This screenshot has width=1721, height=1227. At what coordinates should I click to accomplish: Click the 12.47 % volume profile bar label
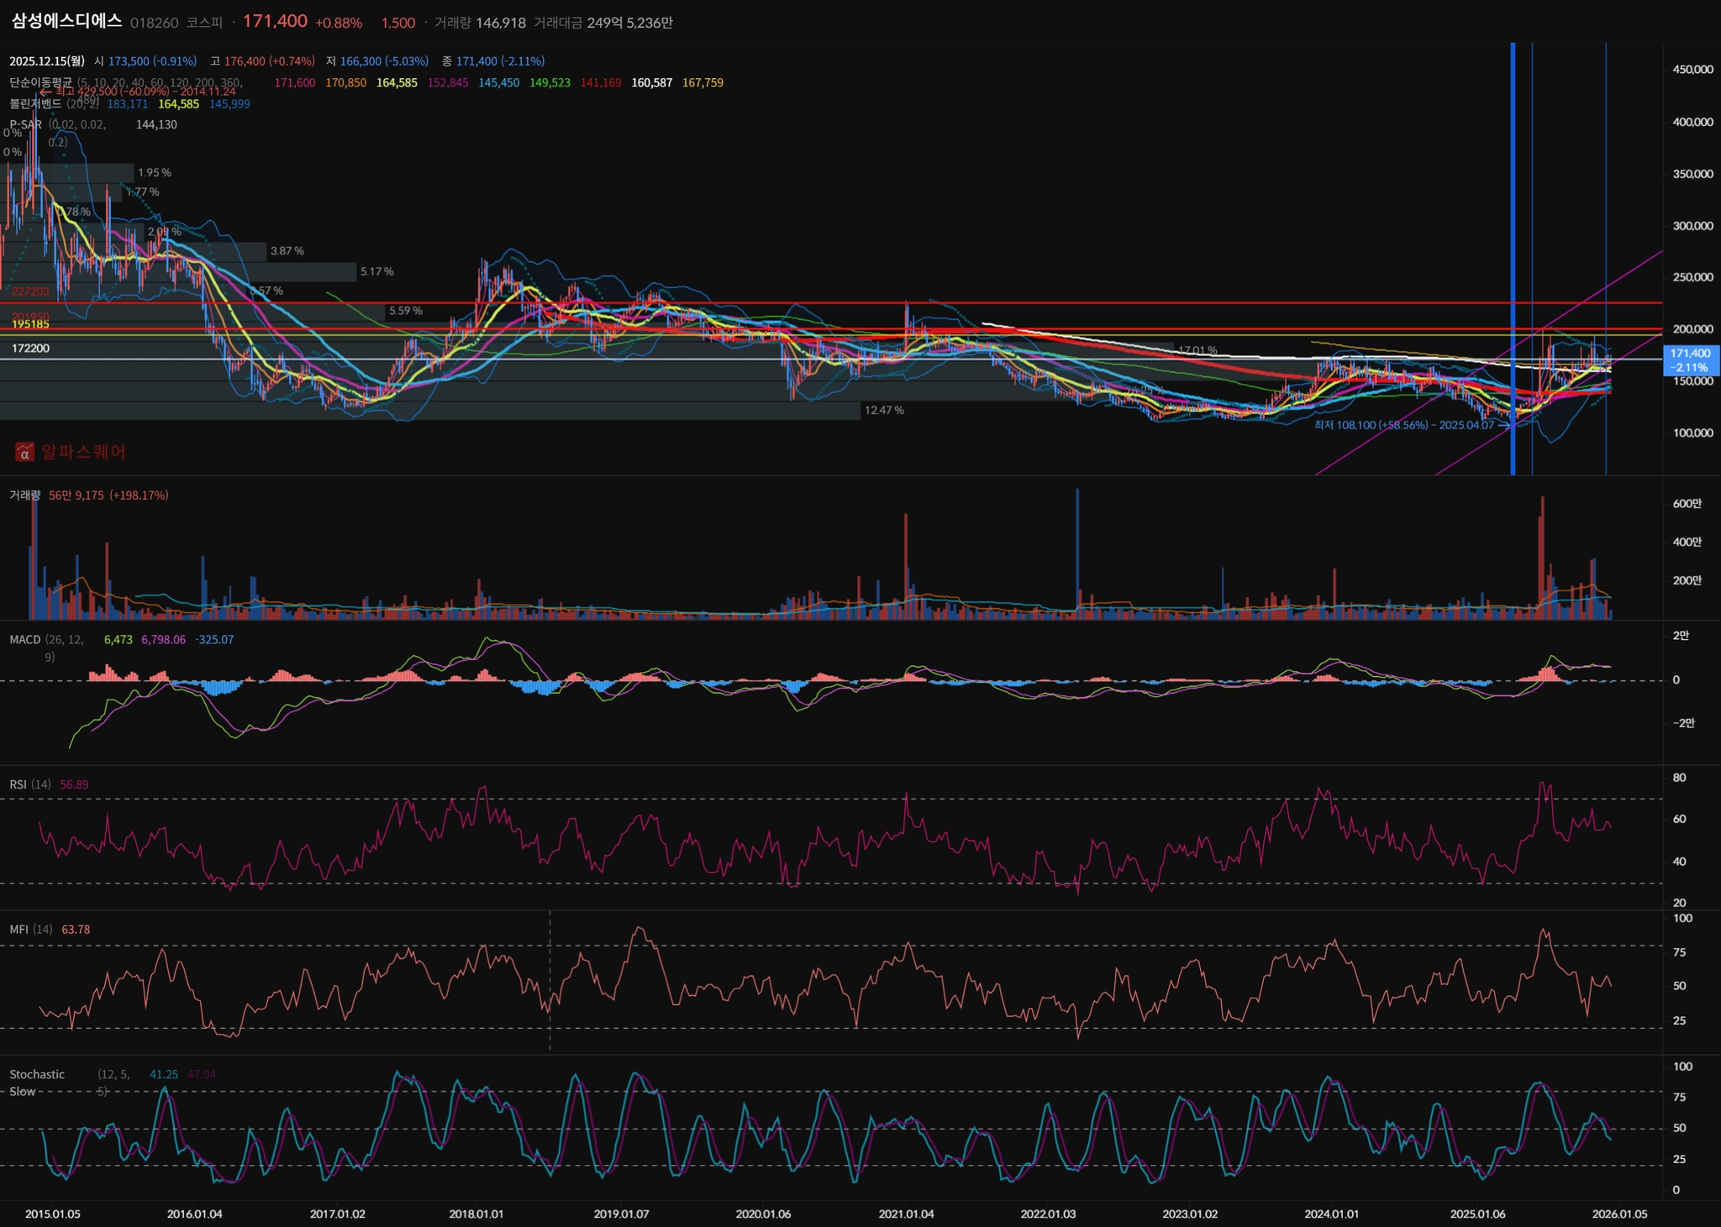pyautogui.click(x=884, y=411)
